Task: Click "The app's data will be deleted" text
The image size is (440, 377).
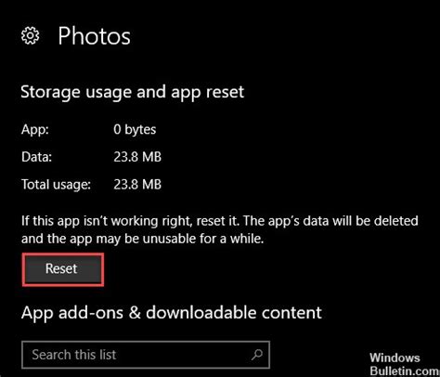Action: click(x=330, y=221)
